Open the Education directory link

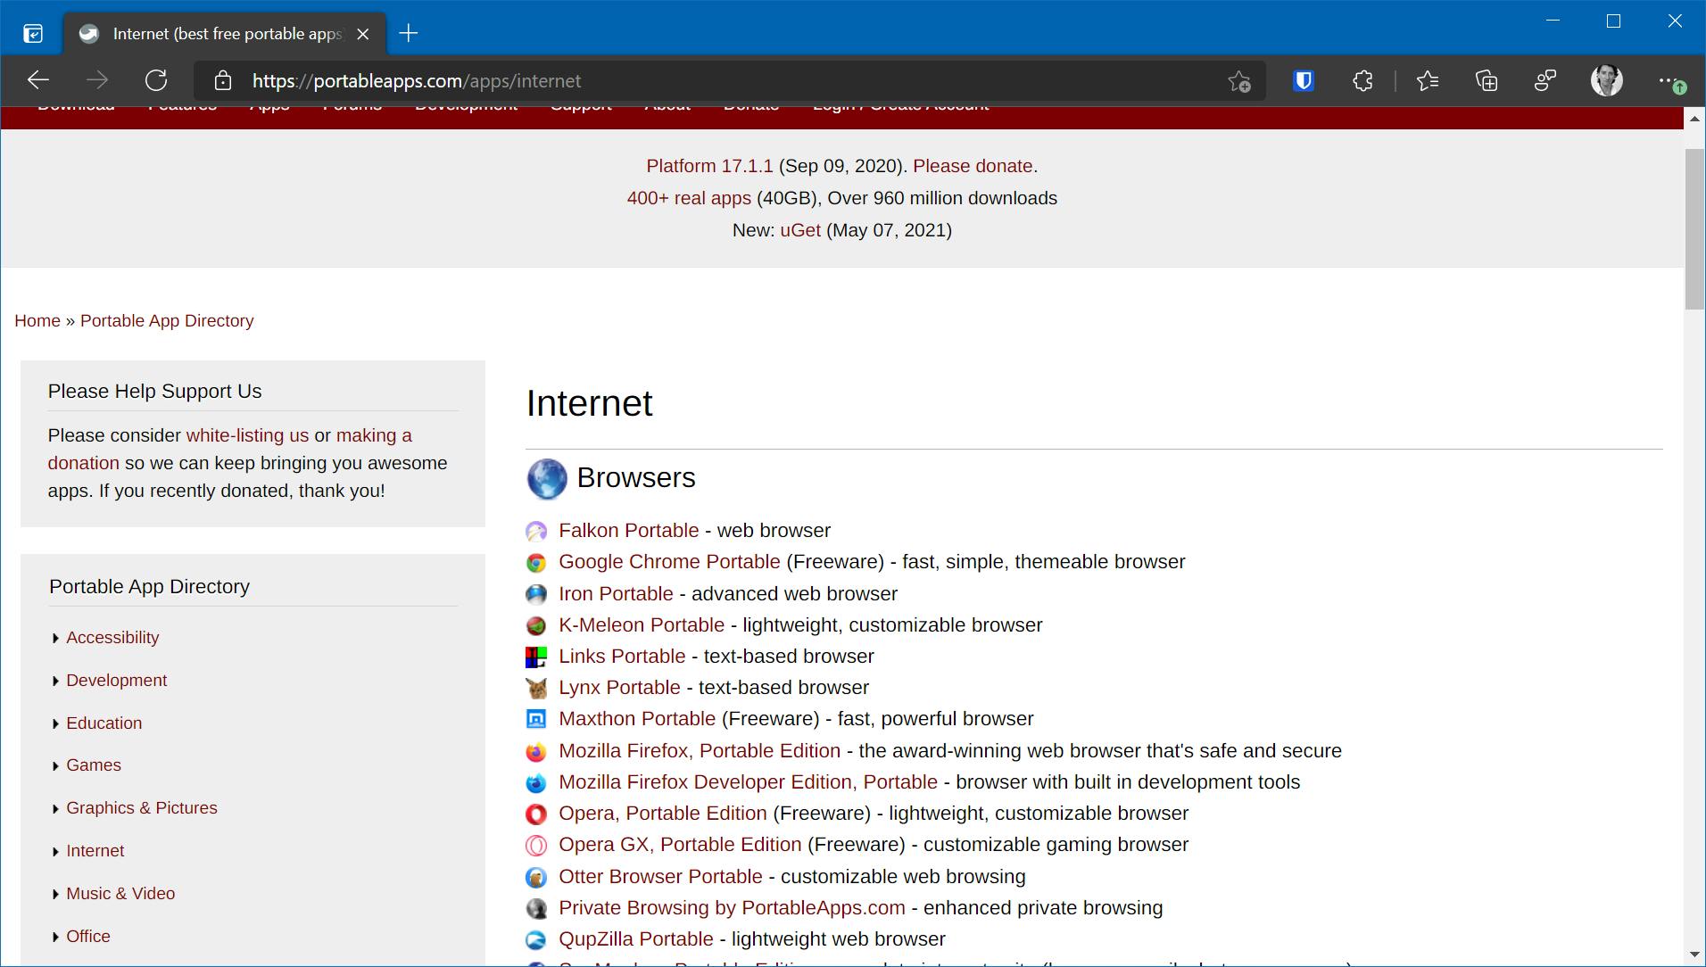[104, 723]
